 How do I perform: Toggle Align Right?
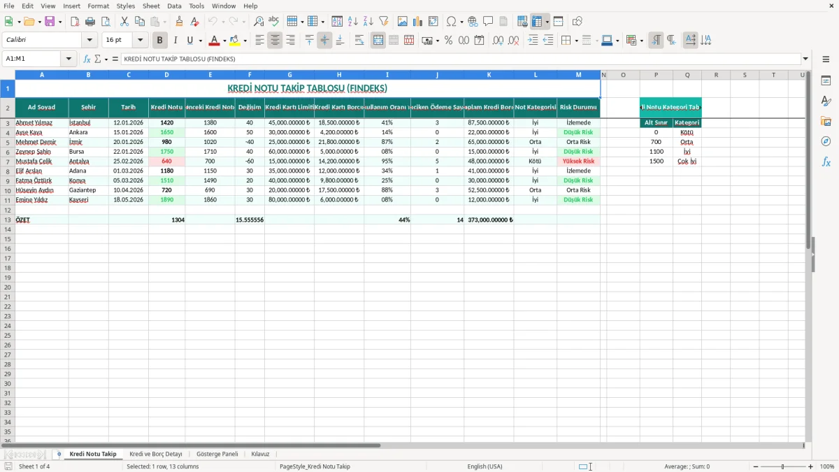(x=290, y=41)
